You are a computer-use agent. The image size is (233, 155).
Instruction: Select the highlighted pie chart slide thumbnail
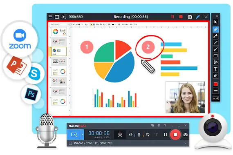click(x=59, y=51)
